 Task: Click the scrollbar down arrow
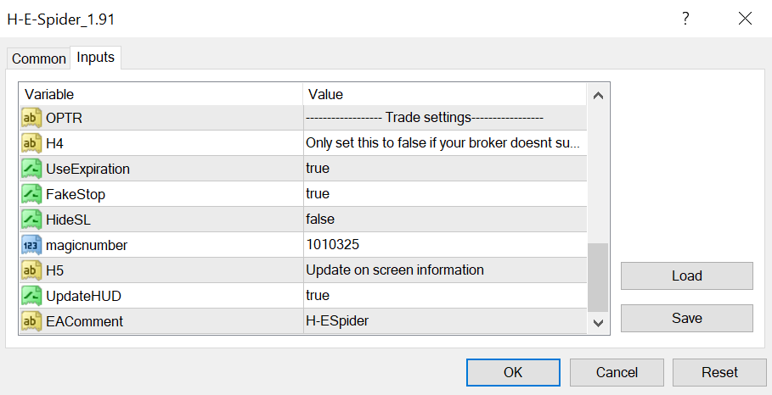coord(598,323)
